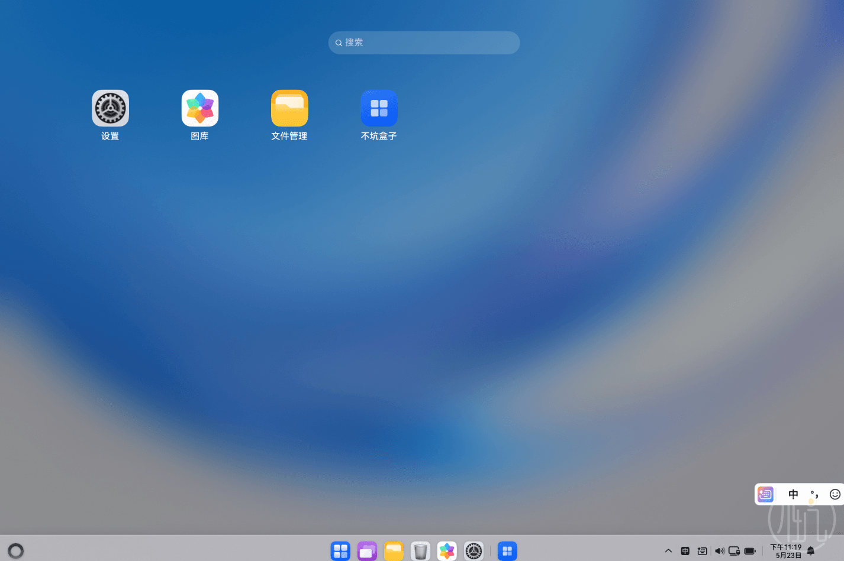The image size is (844, 561).
Task: Click the colorful keyboard icon on input bar
Action: pyautogui.click(x=765, y=494)
